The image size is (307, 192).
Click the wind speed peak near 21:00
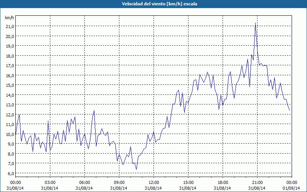[x=255, y=23]
